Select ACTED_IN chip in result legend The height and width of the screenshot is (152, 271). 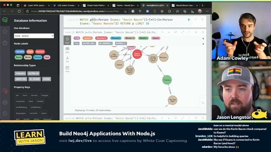click(x=88, y=43)
